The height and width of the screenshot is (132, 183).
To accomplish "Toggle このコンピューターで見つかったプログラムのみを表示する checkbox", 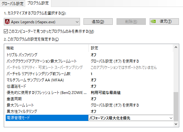I will (6, 31).
